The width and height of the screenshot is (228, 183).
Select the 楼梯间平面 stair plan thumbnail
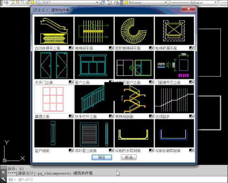94,31
